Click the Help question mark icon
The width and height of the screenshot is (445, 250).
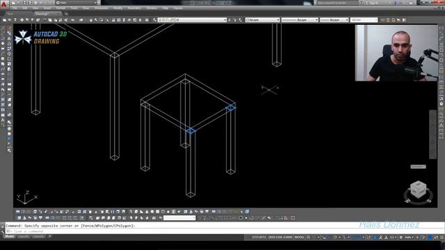(x=411, y=3)
